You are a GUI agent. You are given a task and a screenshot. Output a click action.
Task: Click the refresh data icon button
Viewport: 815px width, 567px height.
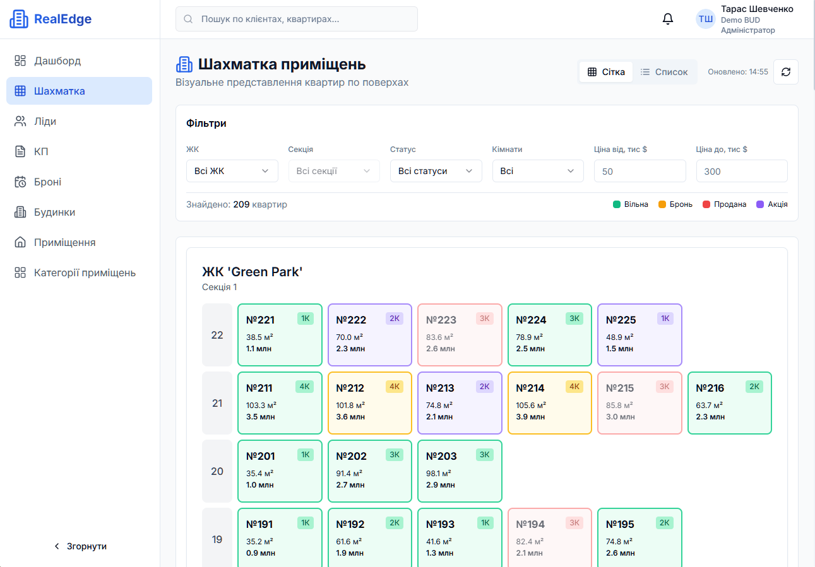click(785, 72)
